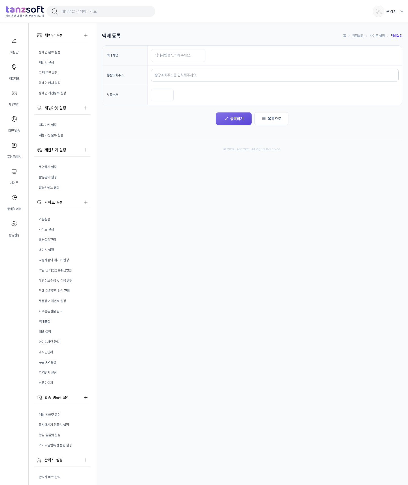Open the 회원/발송 user icon

point(14,119)
